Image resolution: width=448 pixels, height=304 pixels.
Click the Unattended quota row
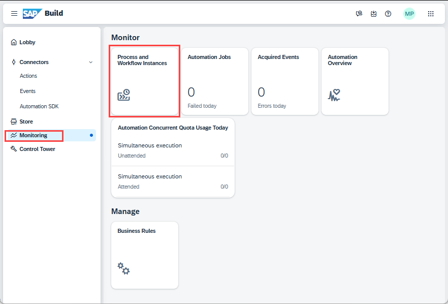coord(173,150)
